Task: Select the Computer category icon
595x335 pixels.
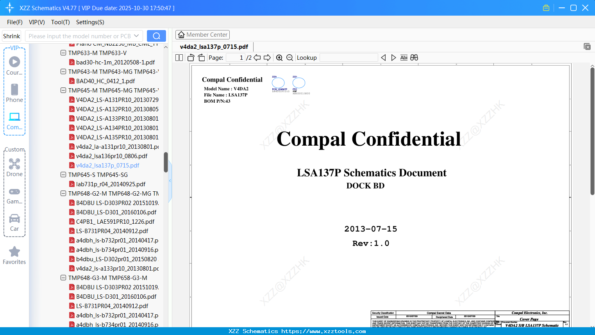Action: (x=14, y=121)
